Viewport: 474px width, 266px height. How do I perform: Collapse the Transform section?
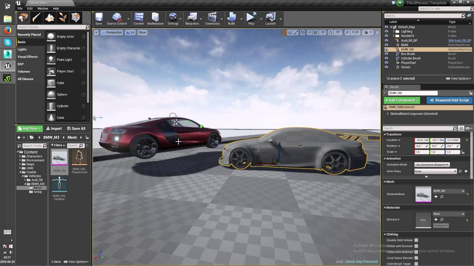385,134
